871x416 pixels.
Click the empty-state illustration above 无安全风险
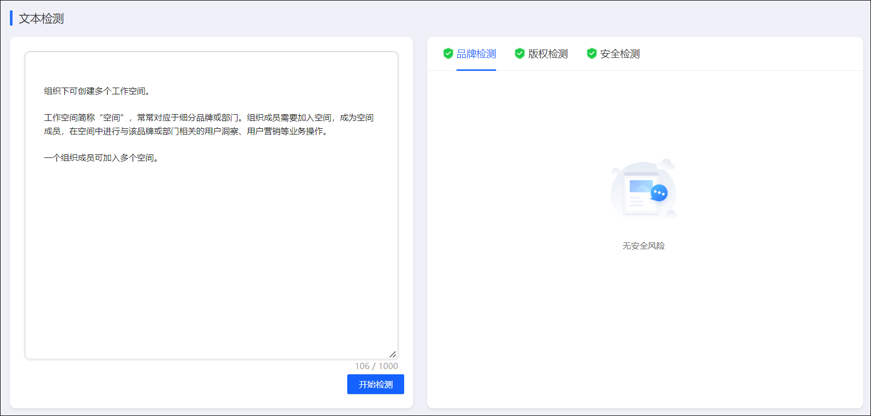tap(643, 190)
